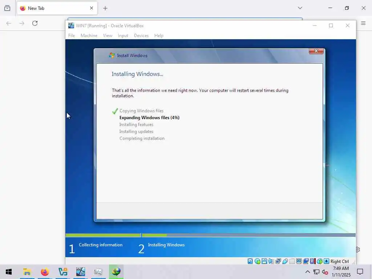Click the VirtualBox Manager taskbar icon

click(x=62, y=272)
